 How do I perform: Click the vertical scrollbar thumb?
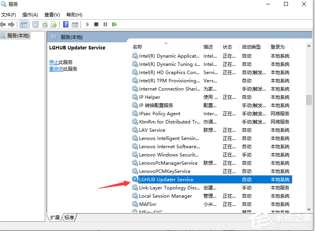coord(309,100)
